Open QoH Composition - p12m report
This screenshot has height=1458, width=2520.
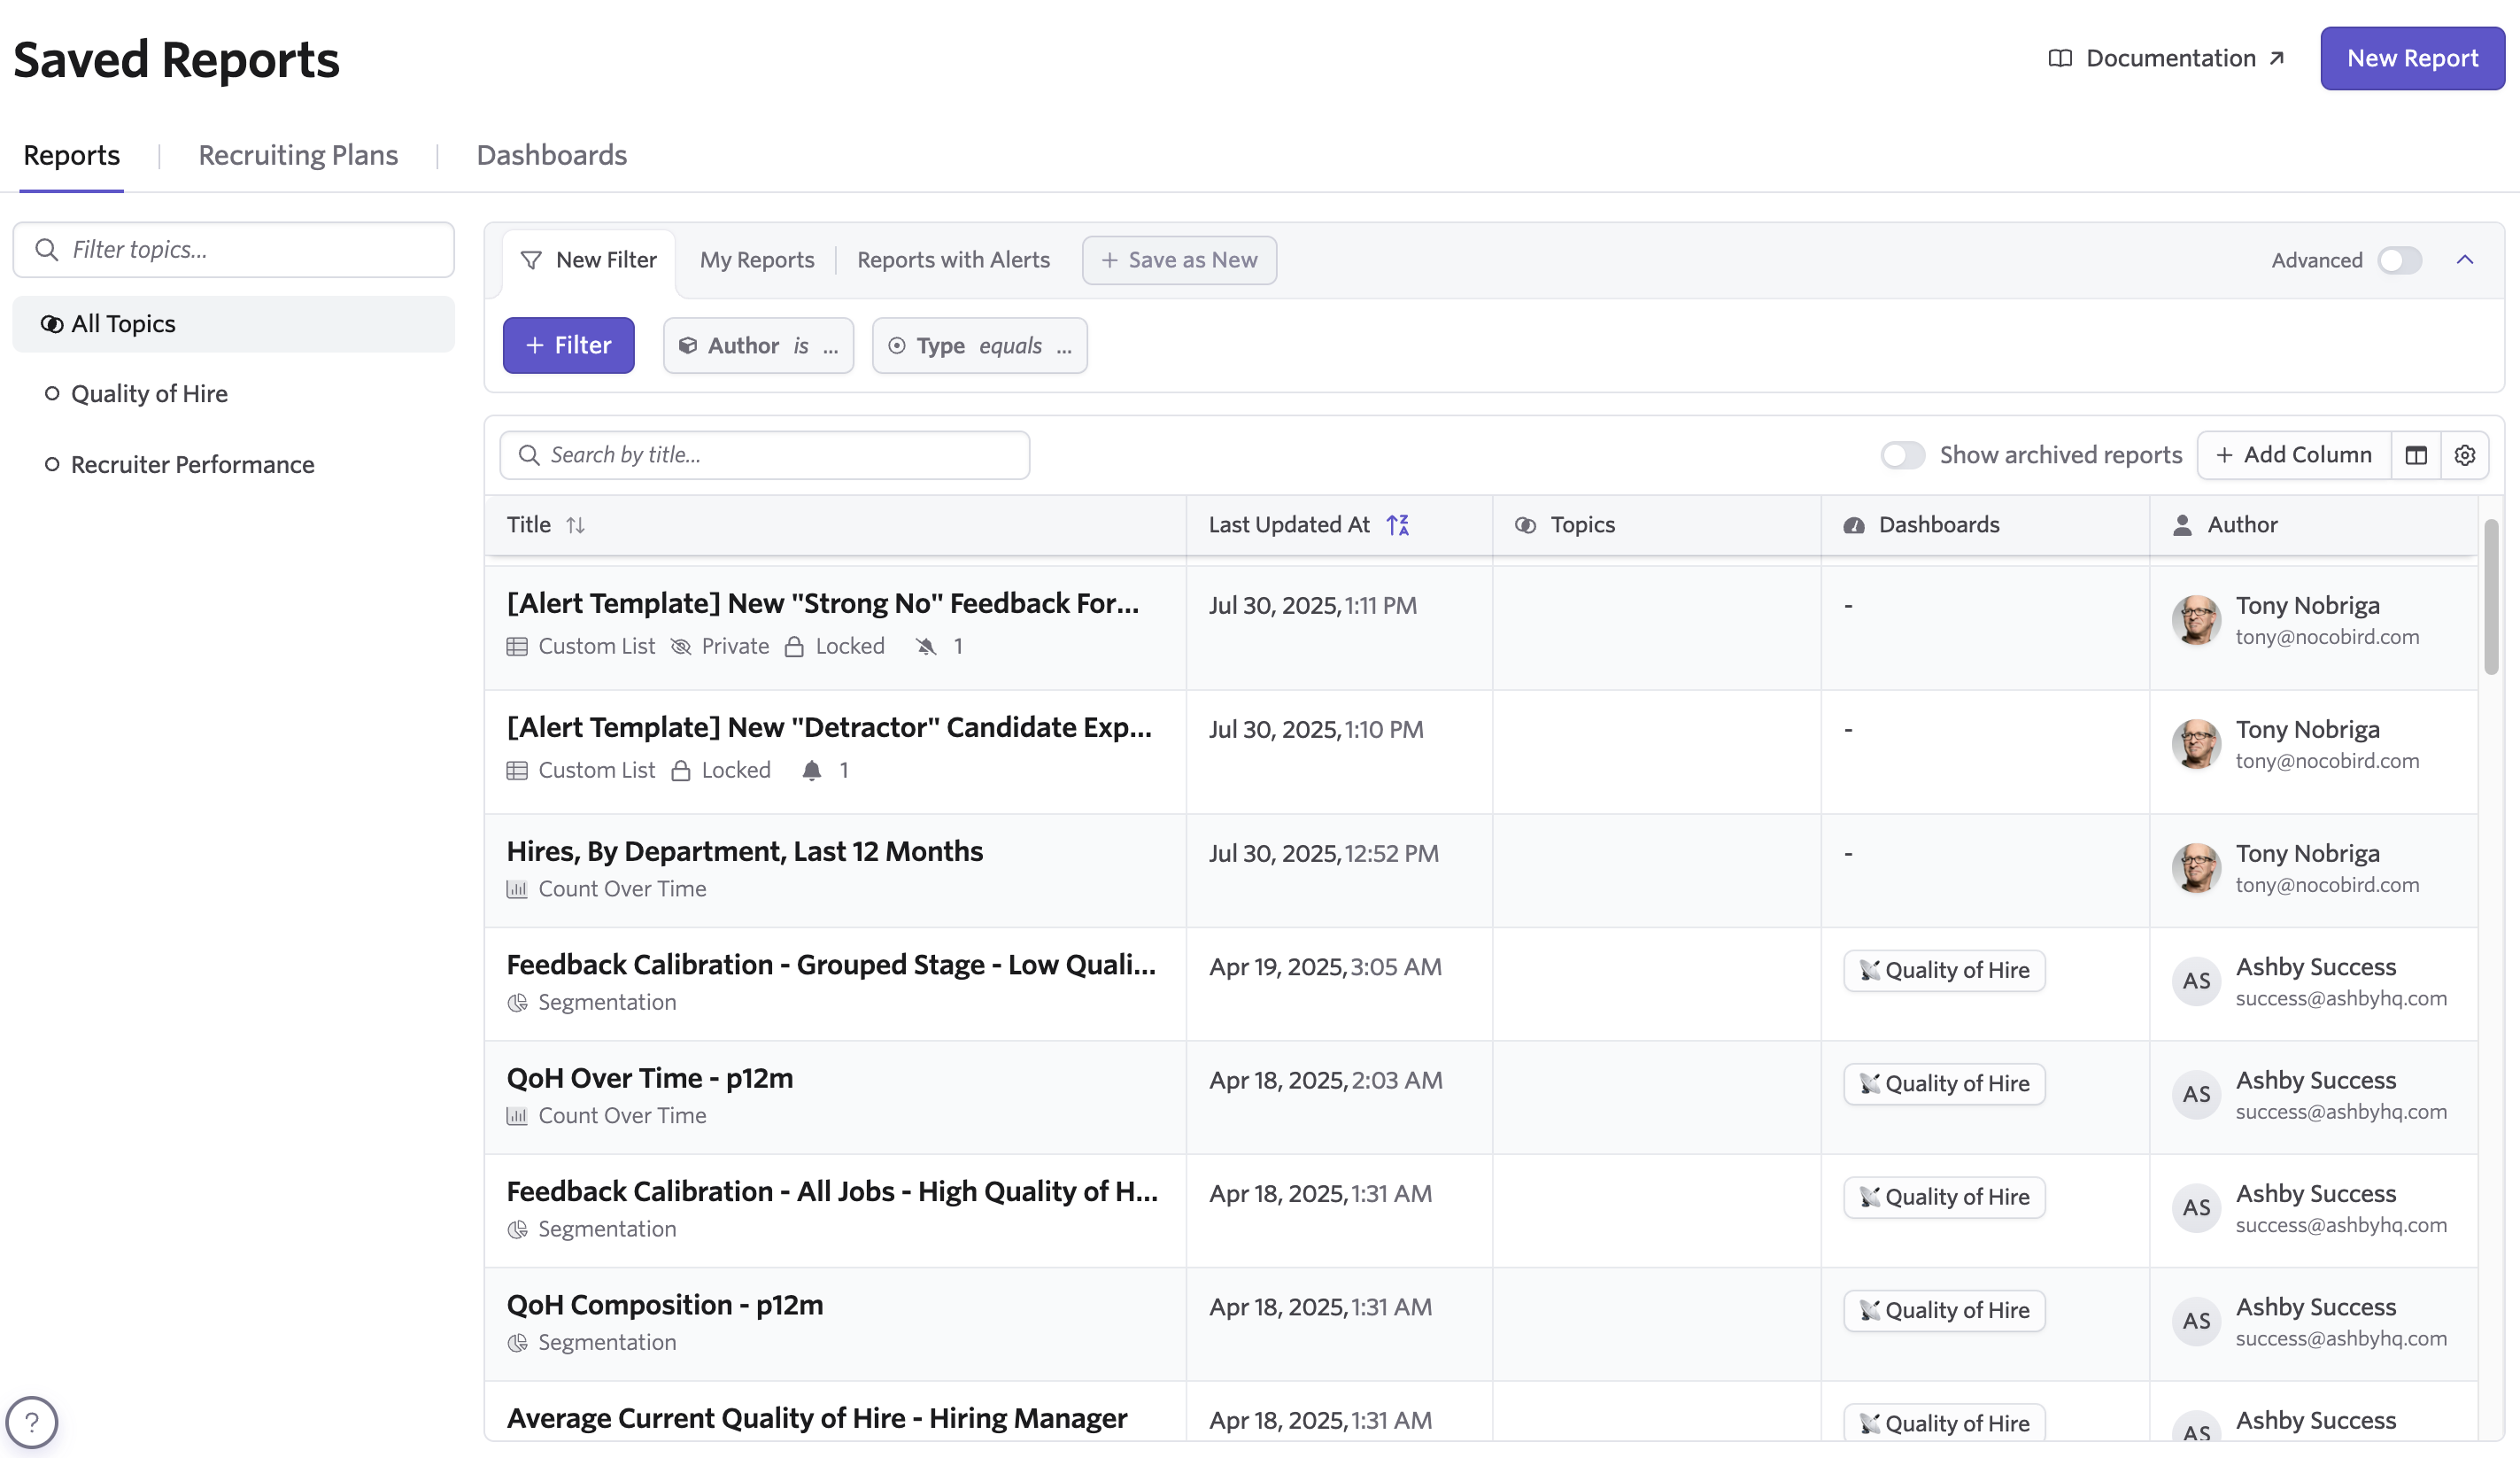664,1305
